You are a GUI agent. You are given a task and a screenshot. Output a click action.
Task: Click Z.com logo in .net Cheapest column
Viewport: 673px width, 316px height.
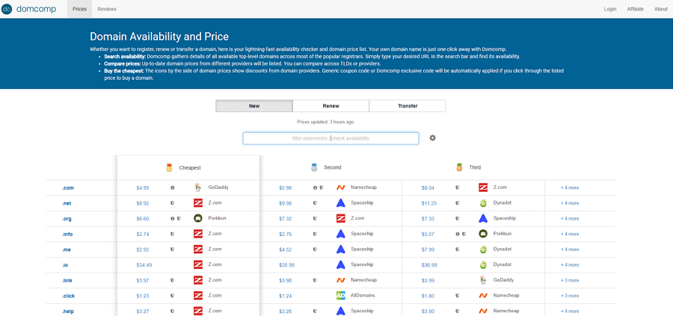tap(198, 202)
